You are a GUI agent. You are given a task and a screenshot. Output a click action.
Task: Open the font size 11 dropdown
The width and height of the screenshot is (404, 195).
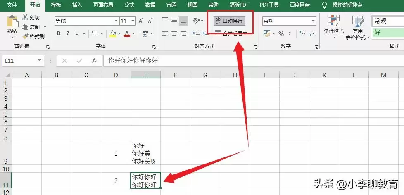133,21
